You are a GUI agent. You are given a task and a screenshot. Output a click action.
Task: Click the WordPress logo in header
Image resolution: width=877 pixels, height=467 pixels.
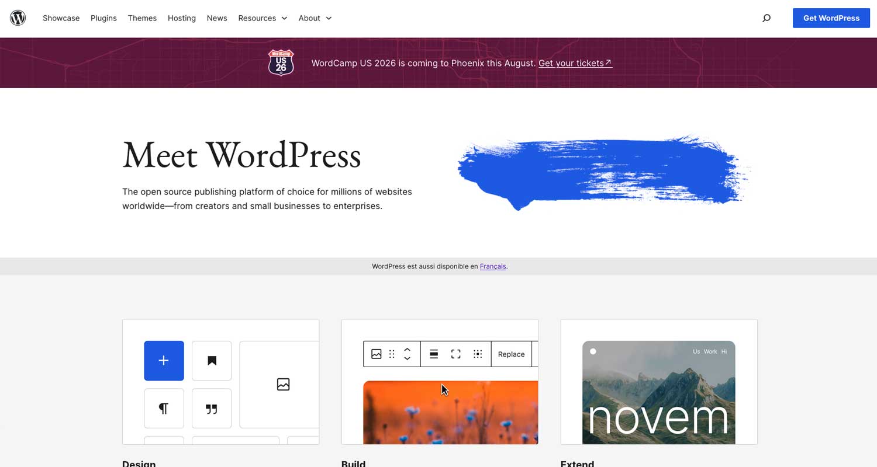click(x=18, y=18)
